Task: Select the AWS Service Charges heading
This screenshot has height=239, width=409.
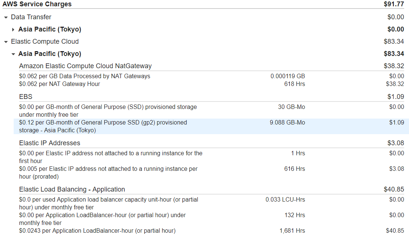Action: pos(37,4)
